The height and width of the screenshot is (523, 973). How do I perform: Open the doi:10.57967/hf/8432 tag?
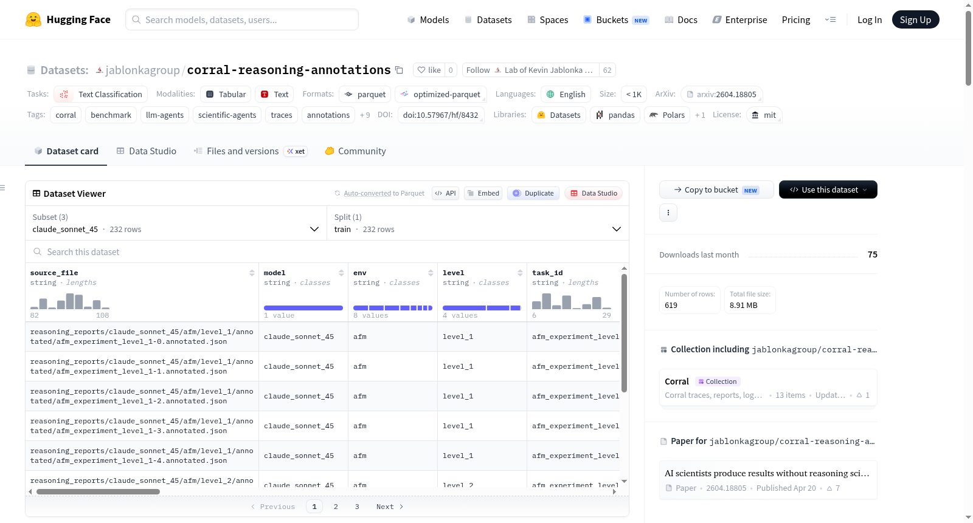click(x=441, y=115)
